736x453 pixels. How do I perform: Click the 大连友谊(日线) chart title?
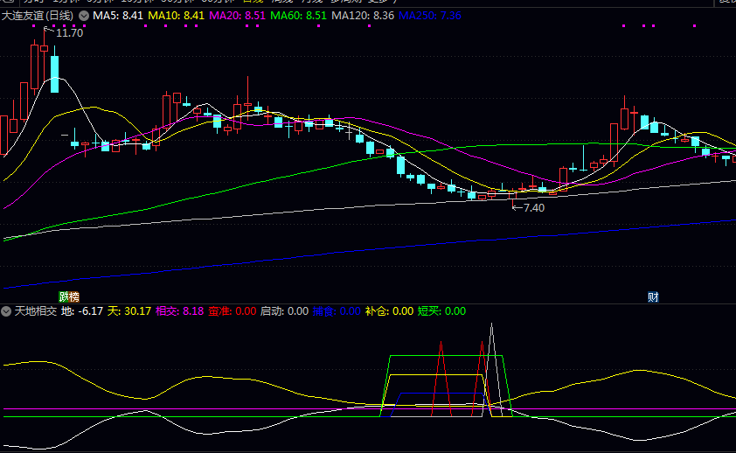[38, 16]
